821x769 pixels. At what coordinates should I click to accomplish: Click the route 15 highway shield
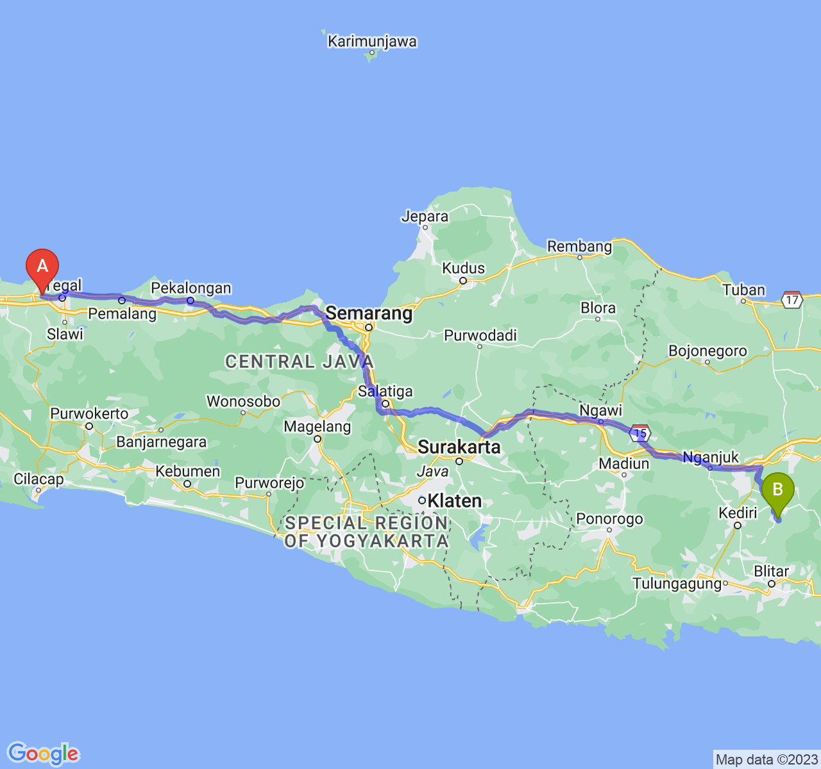point(640,433)
